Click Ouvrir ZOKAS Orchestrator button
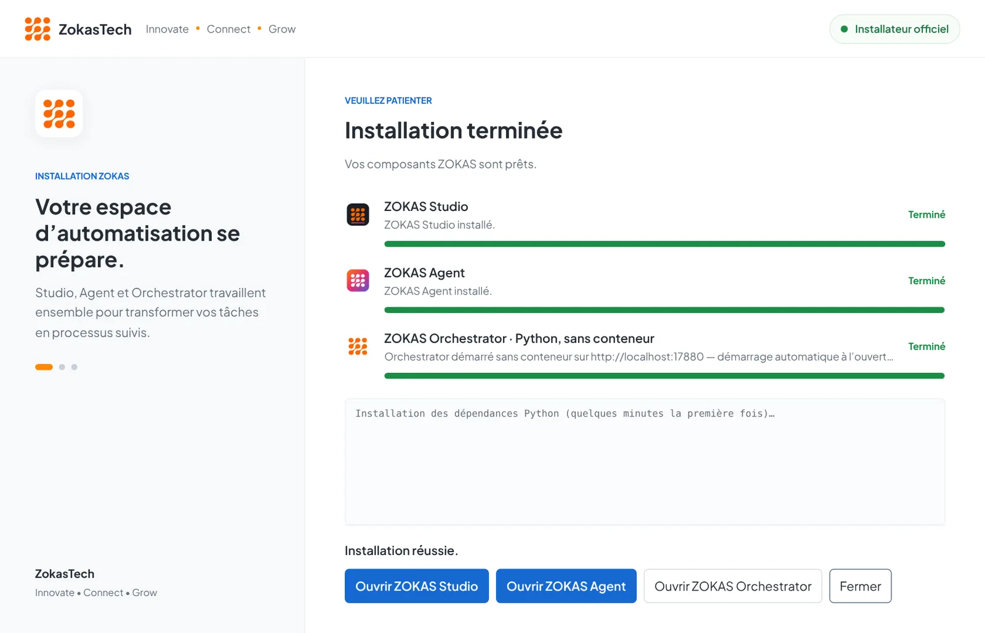 tap(733, 586)
